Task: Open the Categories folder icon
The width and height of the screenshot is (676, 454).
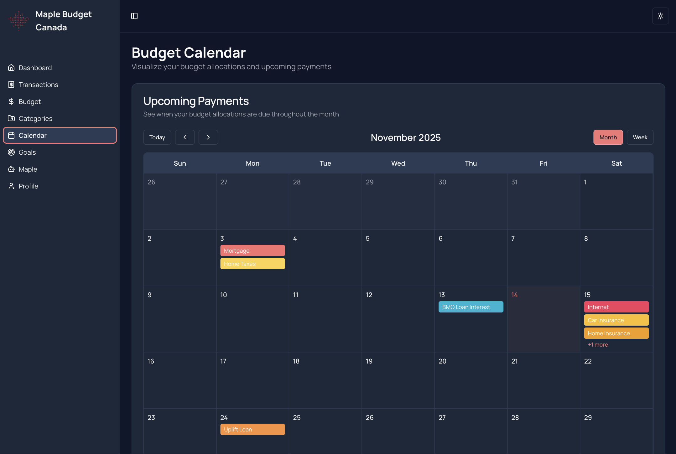Action: [x=12, y=118]
